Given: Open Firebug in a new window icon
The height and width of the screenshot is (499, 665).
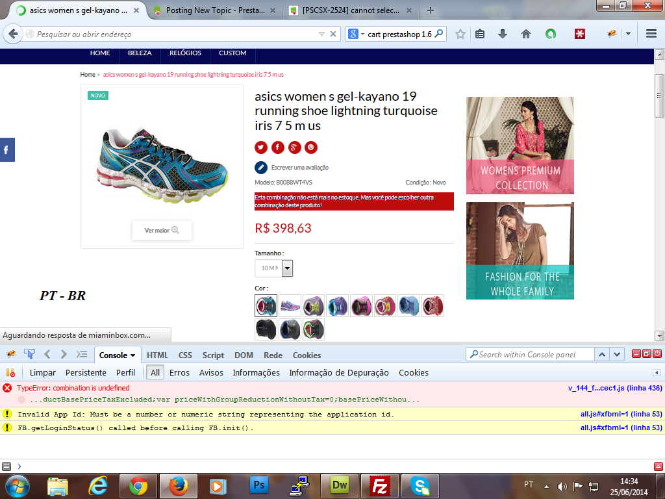Looking at the screenshot, I should (x=646, y=353).
